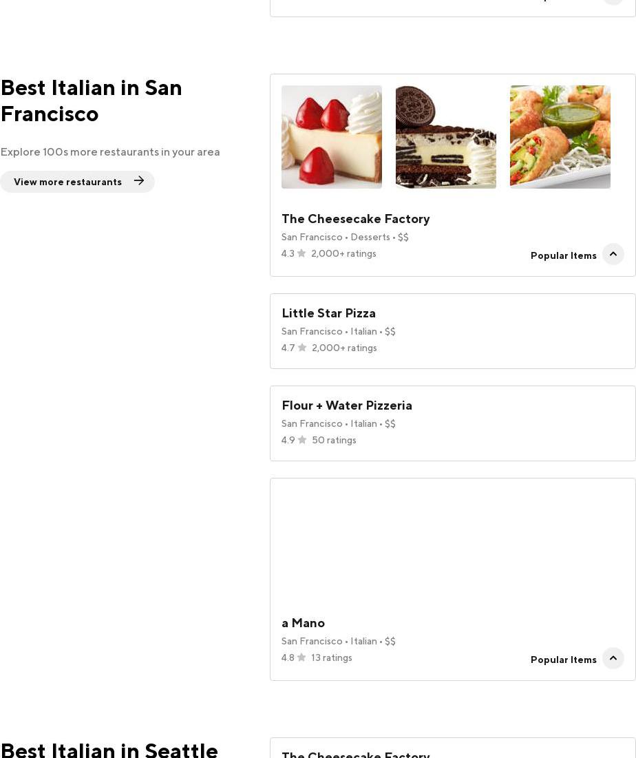
Task: Click Popular Items label on a Mano card
Action: pos(563,660)
